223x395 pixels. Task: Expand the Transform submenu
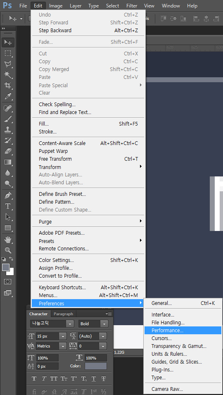coord(88,167)
